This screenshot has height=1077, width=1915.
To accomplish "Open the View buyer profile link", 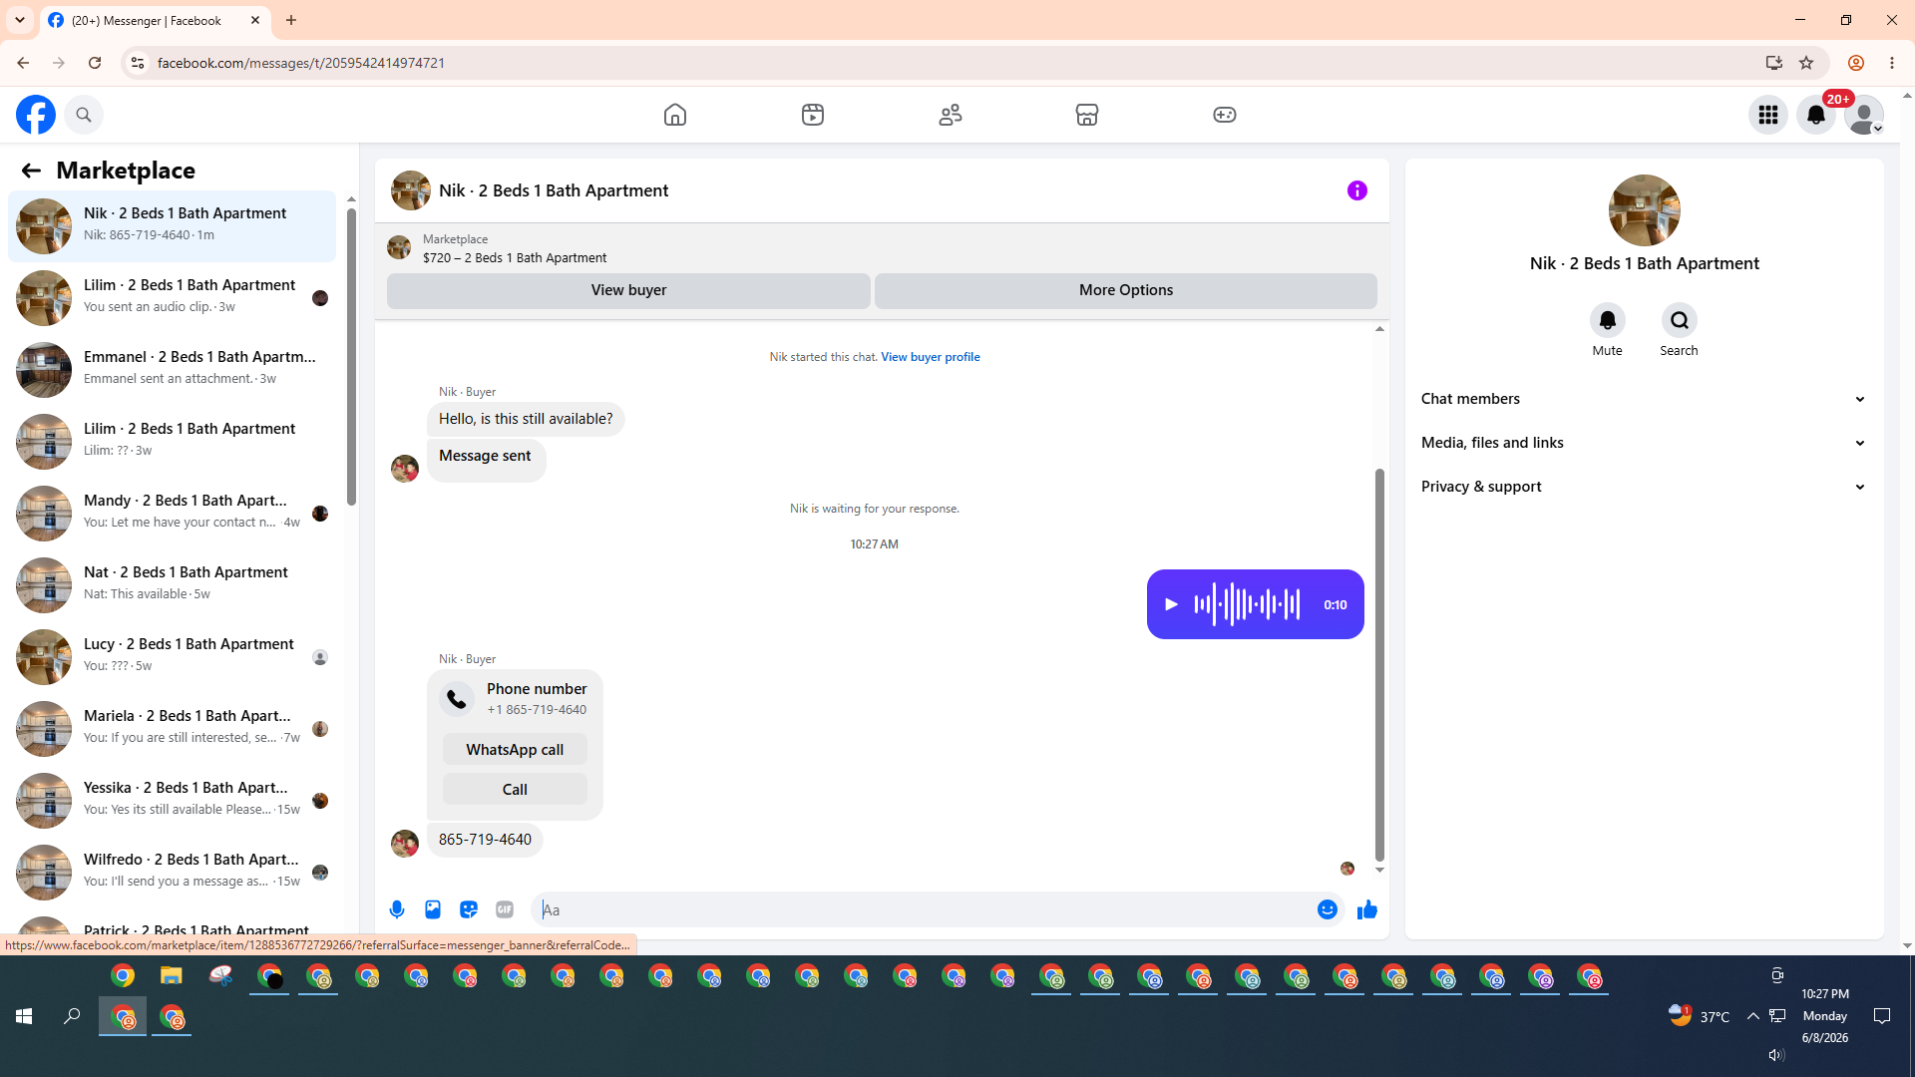I will coord(931,357).
